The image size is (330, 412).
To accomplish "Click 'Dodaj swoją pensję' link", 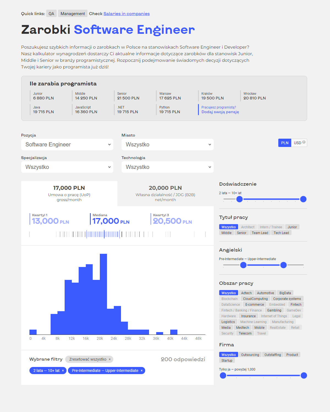I will [220, 112].
